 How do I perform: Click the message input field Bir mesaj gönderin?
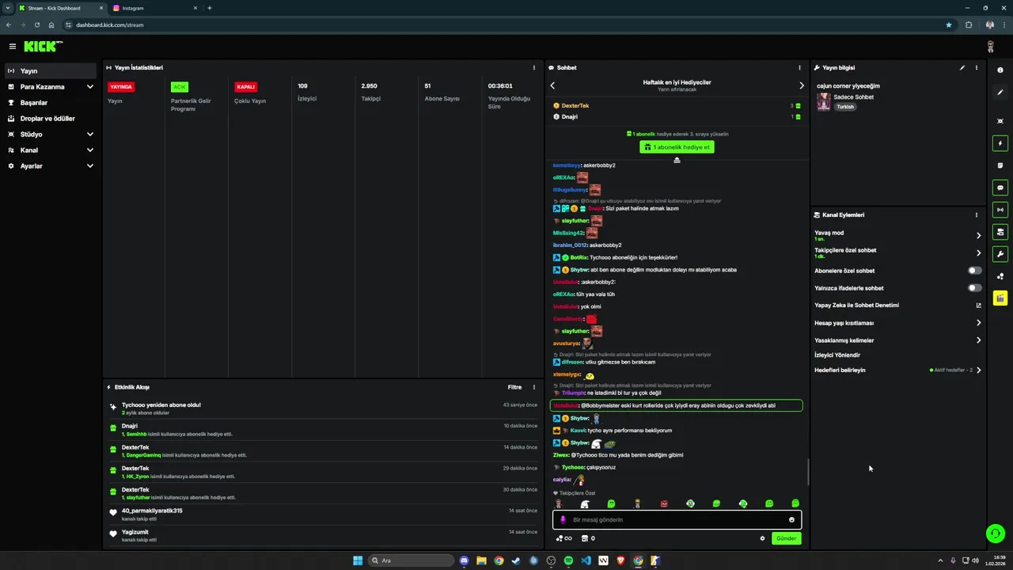(x=677, y=520)
